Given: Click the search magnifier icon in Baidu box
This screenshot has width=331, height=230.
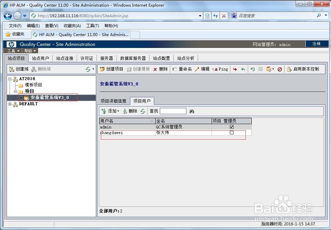Looking at the screenshot, I should (319, 15).
